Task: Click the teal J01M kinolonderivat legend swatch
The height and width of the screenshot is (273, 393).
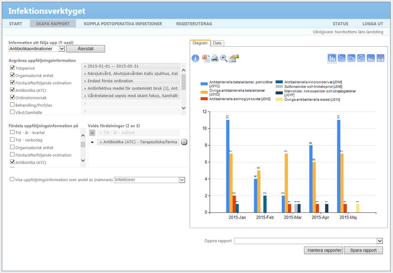Action: point(279,82)
